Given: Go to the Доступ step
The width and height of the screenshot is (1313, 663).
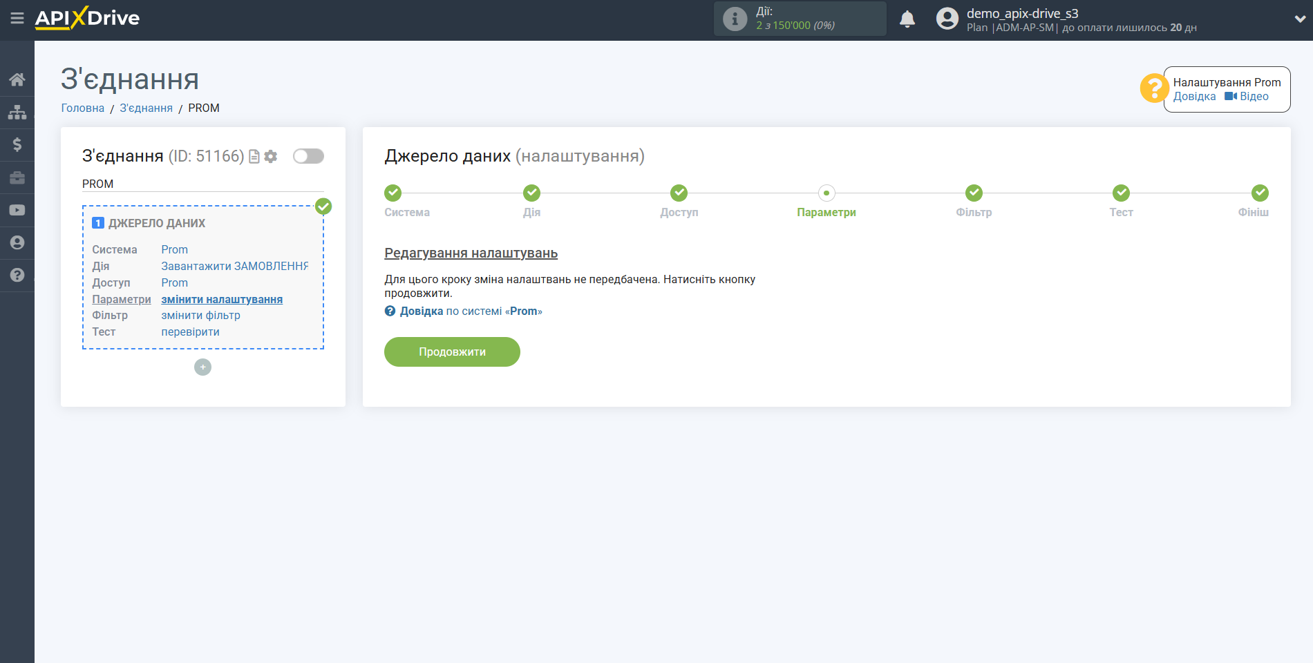Looking at the screenshot, I should click(x=679, y=193).
